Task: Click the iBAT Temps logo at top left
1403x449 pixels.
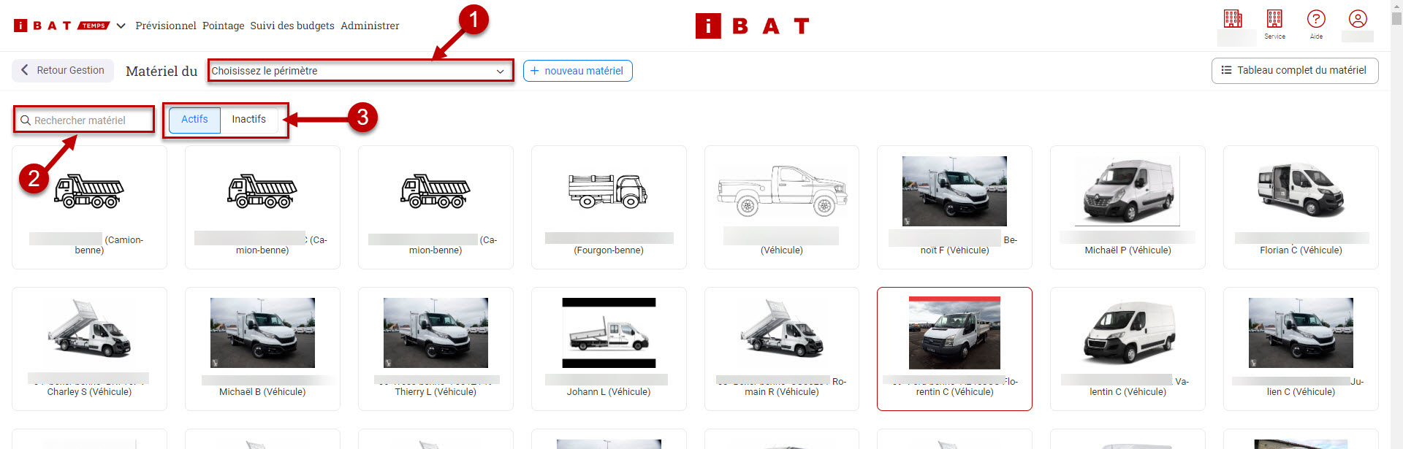Action: coord(61,26)
